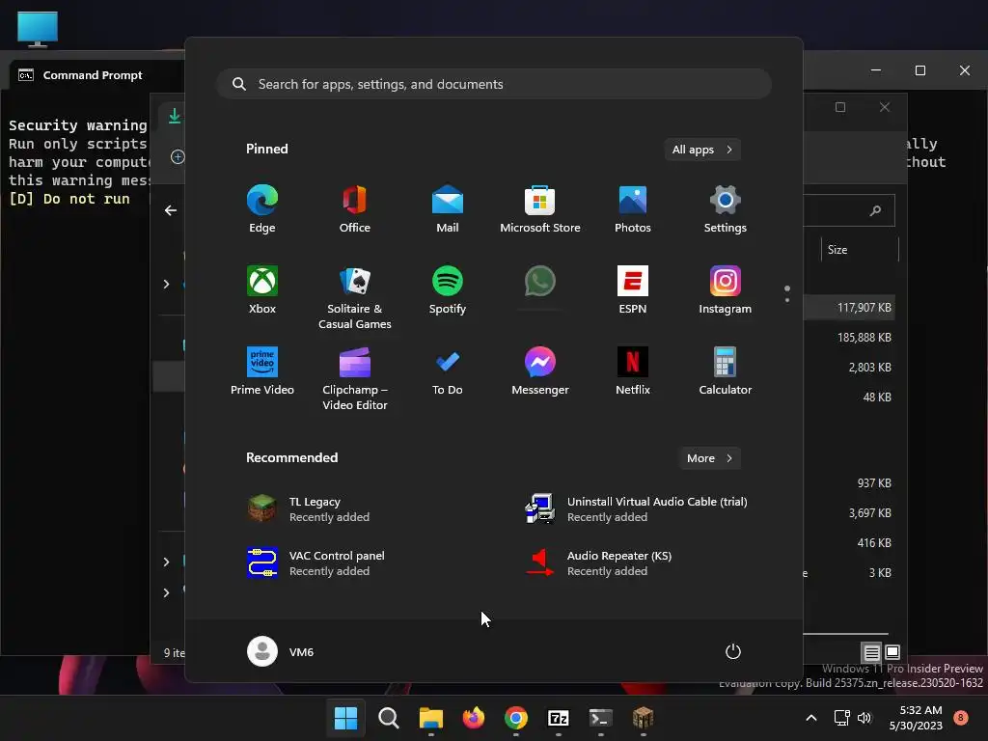This screenshot has height=741, width=988.
Task: Switch Explorer to large icons view
Action: click(x=892, y=652)
